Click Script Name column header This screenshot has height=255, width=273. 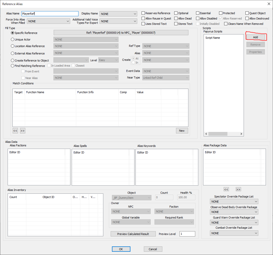point(224,38)
